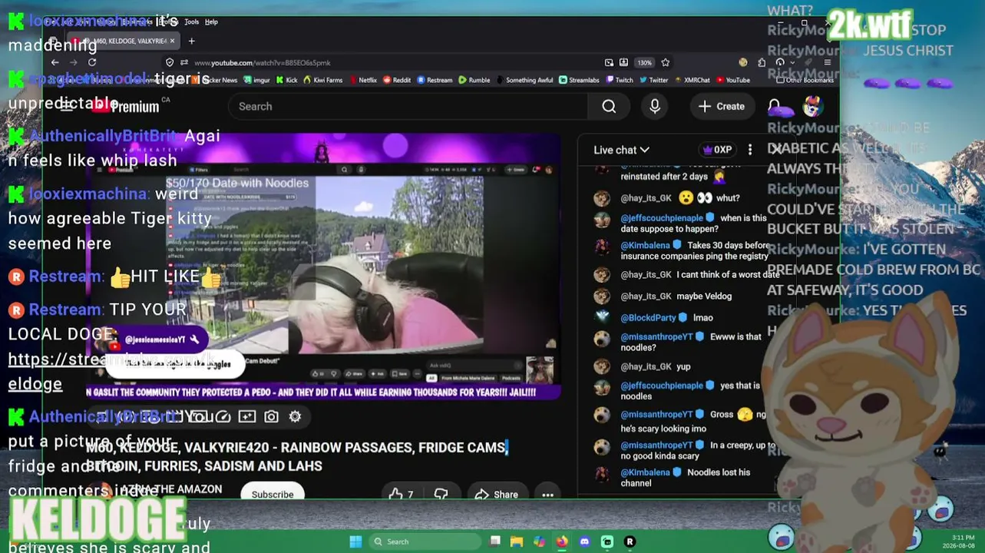Open the YouTube Create menu
The width and height of the screenshot is (985, 553).
click(x=721, y=107)
